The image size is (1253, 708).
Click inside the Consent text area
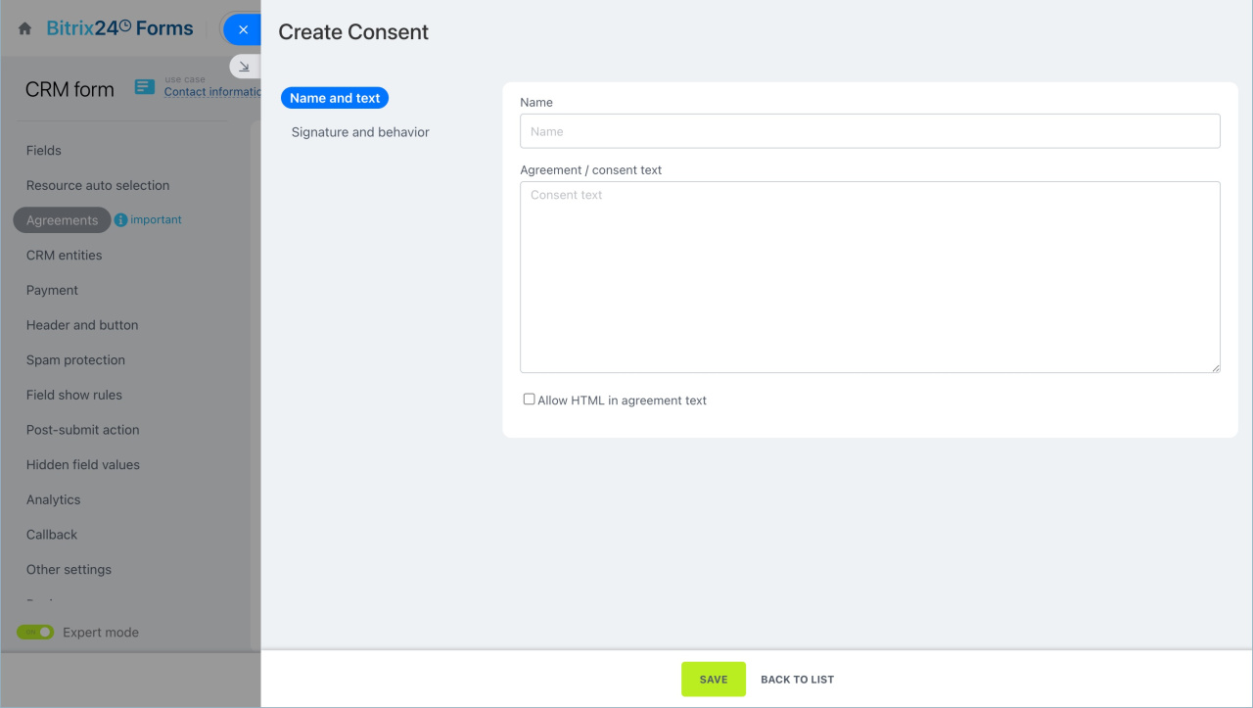click(869, 276)
